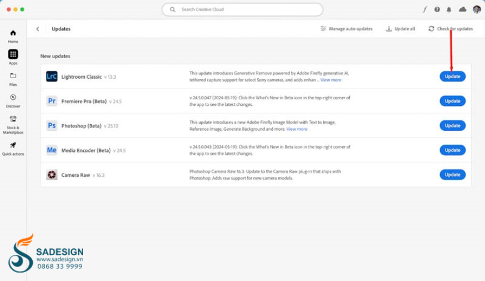485x281 pixels.
Task: Click Check for updates
Action: (x=450, y=29)
